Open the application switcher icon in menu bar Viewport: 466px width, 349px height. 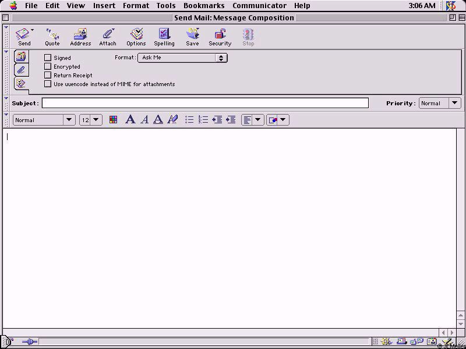(x=451, y=6)
